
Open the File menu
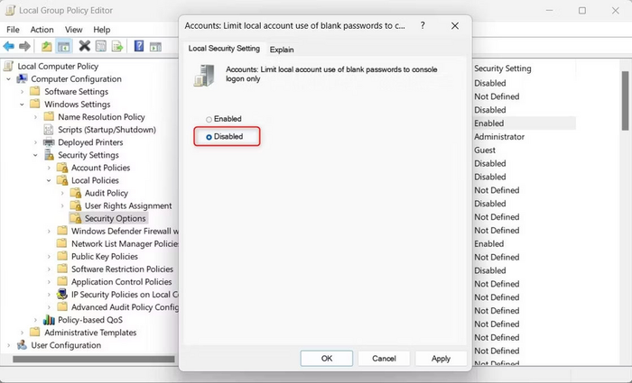coord(13,30)
